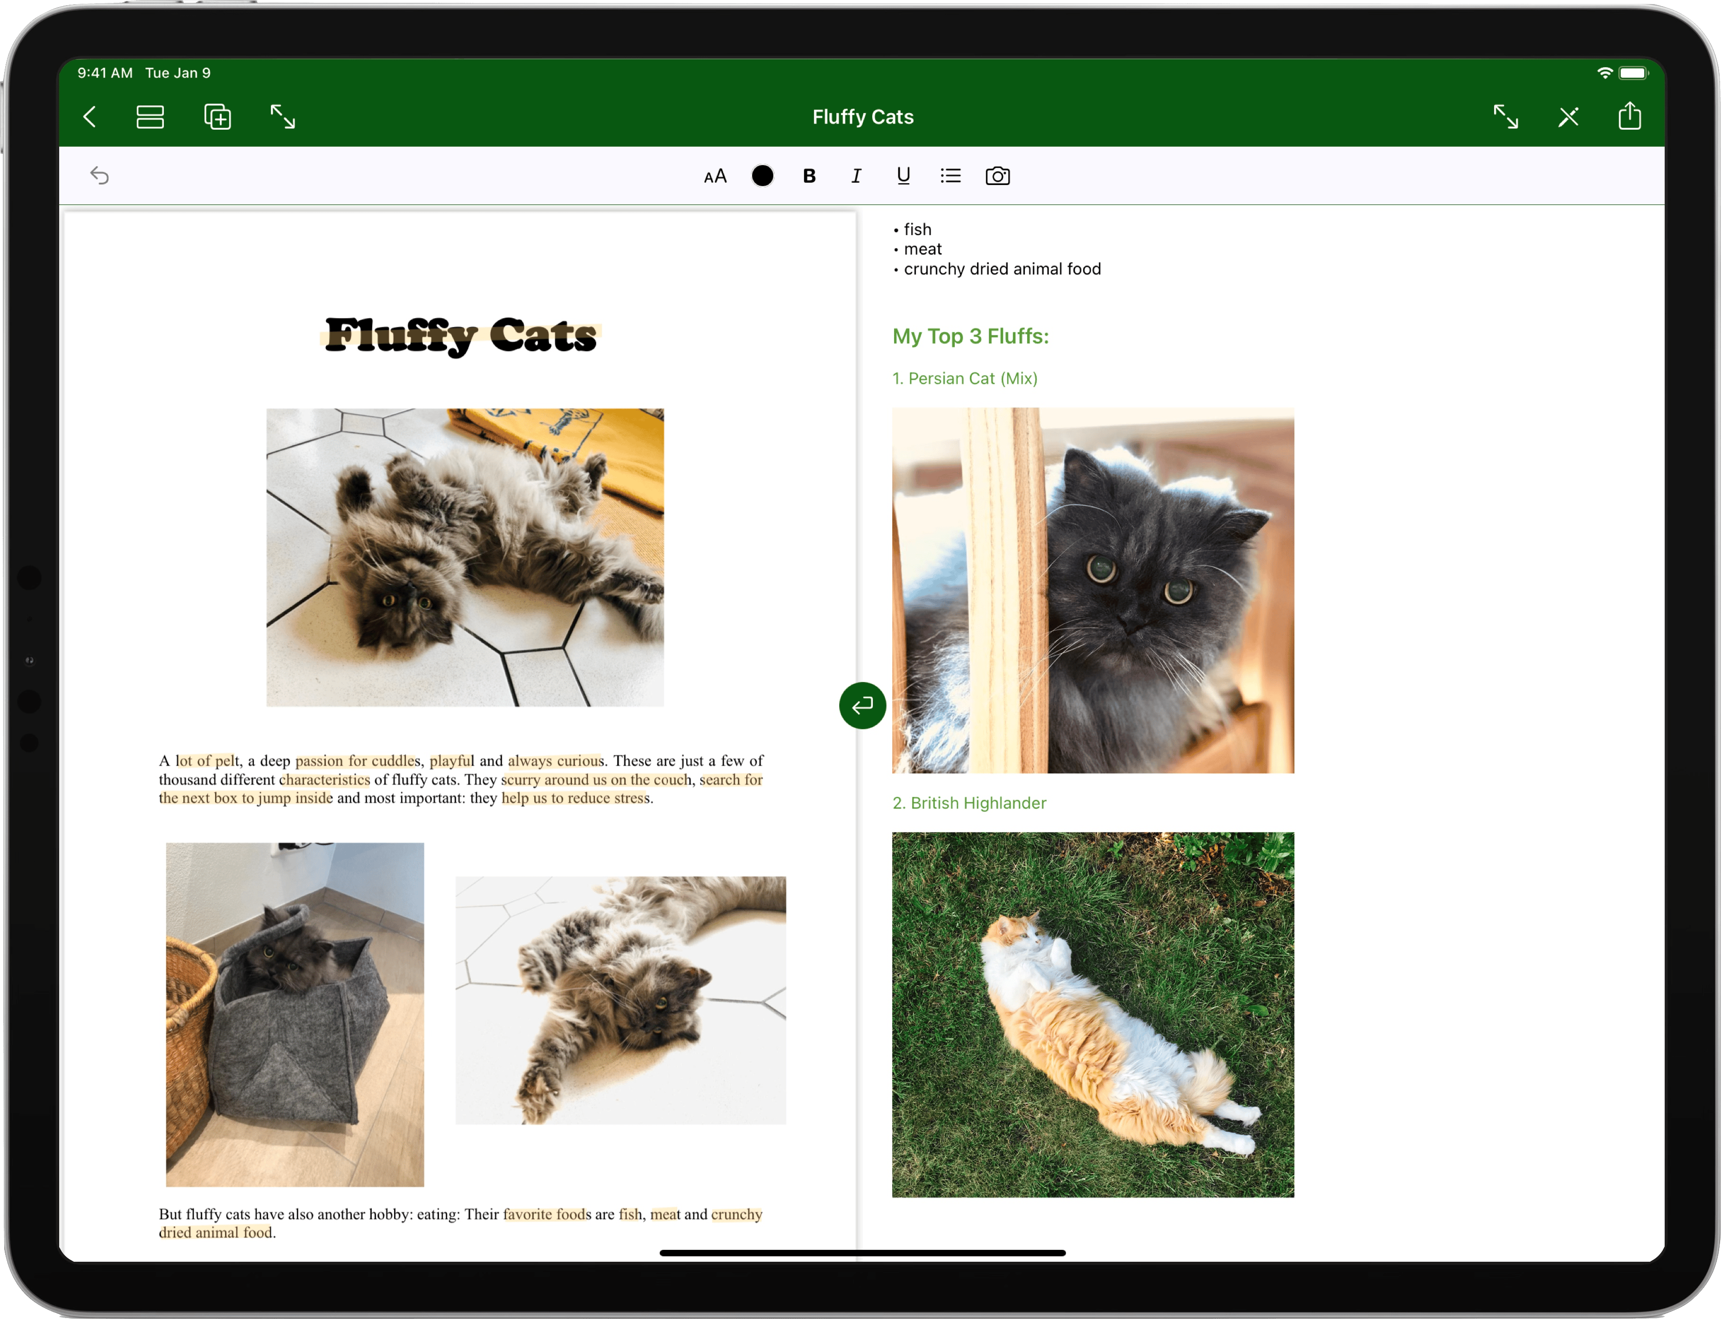
Task: Tap the stretching cat photo in the PDF
Action: pyautogui.click(x=620, y=1000)
